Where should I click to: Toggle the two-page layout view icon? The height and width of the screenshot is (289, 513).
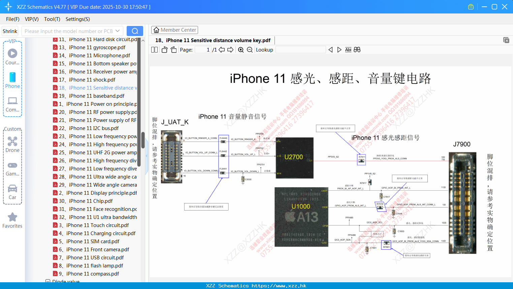(154, 50)
